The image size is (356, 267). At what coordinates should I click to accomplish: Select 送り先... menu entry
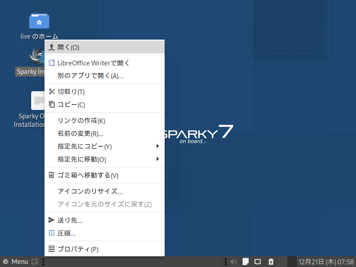(x=105, y=220)
